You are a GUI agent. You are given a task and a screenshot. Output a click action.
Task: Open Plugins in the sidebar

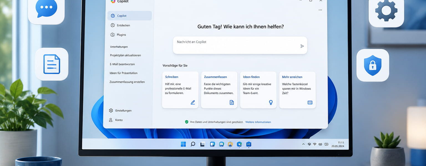click(118, 35)
